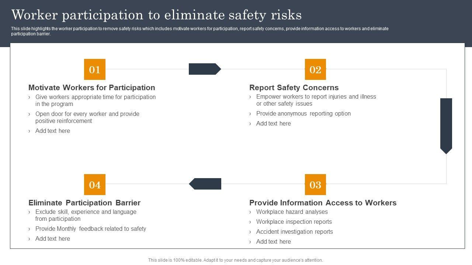The width and height of the screenshot is (472, 265).
Task: Select the left-pointing arrow between steps 03 and 04
Action: tap(205, 184)
